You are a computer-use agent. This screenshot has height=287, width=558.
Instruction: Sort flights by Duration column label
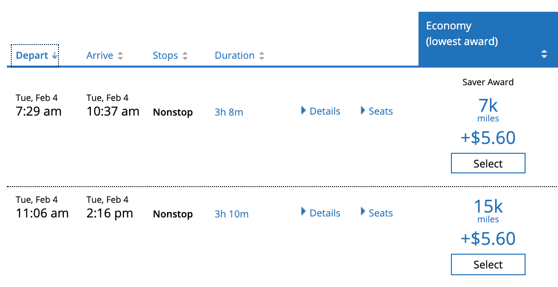pos(234,55)
